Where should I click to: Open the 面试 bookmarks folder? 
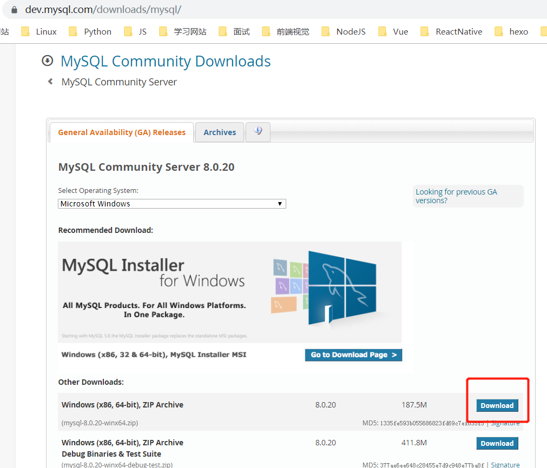tap(234, 32)
